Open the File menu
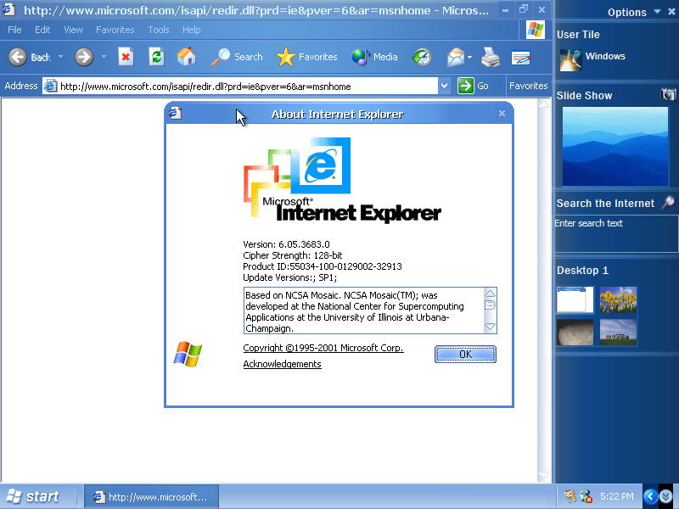This screenshot has width=679, height=509. click(x=14, y=30)
